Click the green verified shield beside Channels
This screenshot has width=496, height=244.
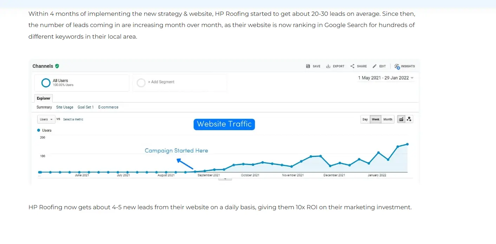point(57,66)
